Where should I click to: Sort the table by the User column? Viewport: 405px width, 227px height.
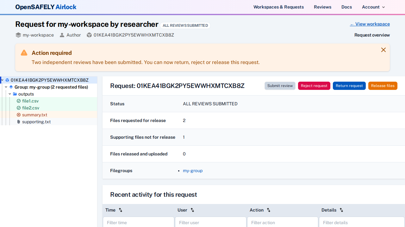192,210
